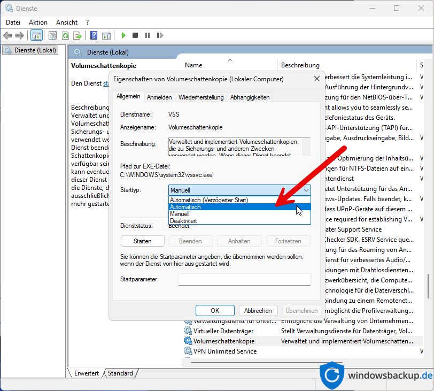Click the forward navigation arrow
434x391 pixels.
pos(19,35)
